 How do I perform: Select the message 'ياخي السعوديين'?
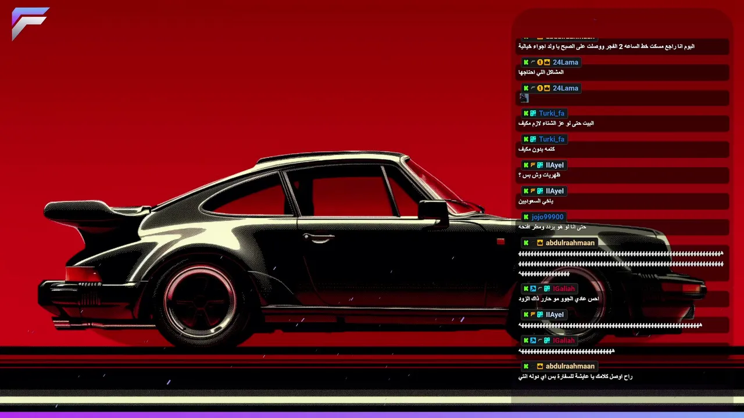[x=536, y=201]
